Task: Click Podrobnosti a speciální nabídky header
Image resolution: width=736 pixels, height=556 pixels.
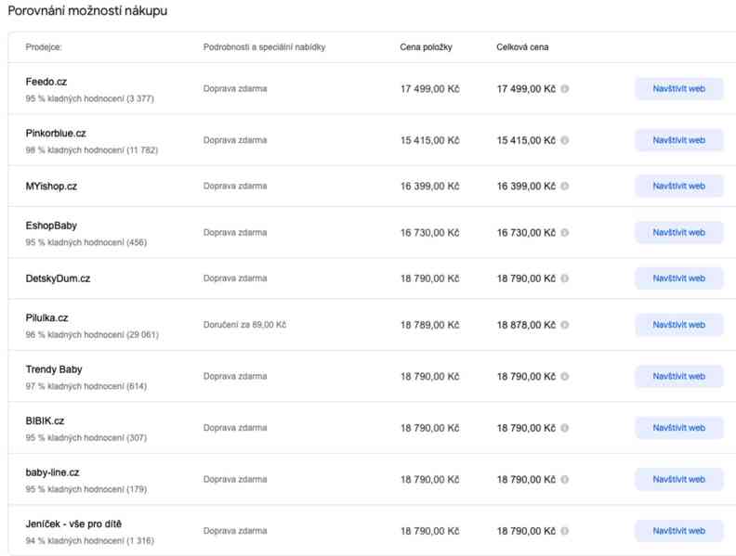Action: click(264, 47)
